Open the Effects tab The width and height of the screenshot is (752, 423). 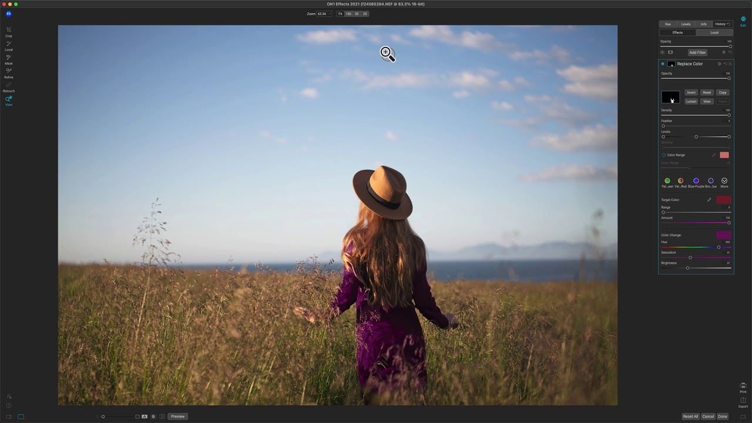[677, 33]
